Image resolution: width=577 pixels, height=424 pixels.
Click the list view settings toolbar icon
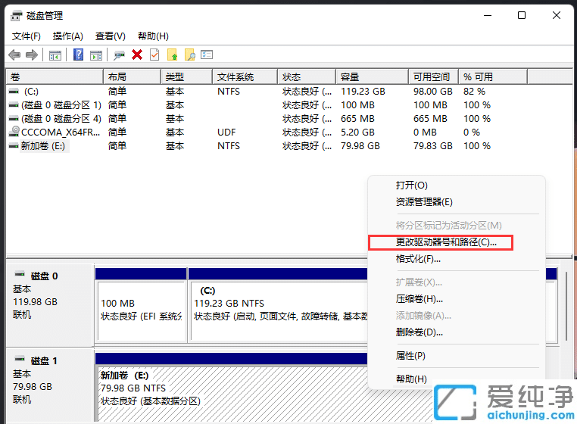[207, 55]
